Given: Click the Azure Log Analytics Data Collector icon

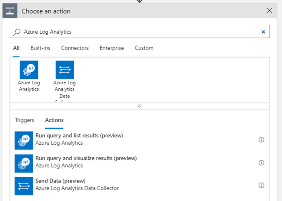Looking at the screenshot, I should pyautogui.click(x=65, y=70).
